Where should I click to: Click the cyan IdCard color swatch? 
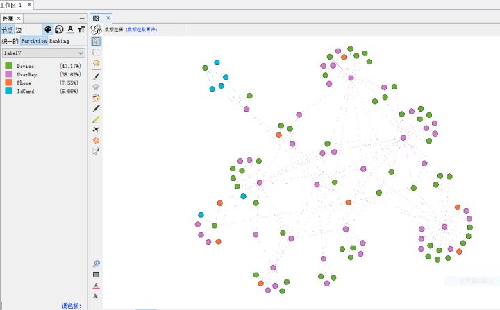click(8, 91)
